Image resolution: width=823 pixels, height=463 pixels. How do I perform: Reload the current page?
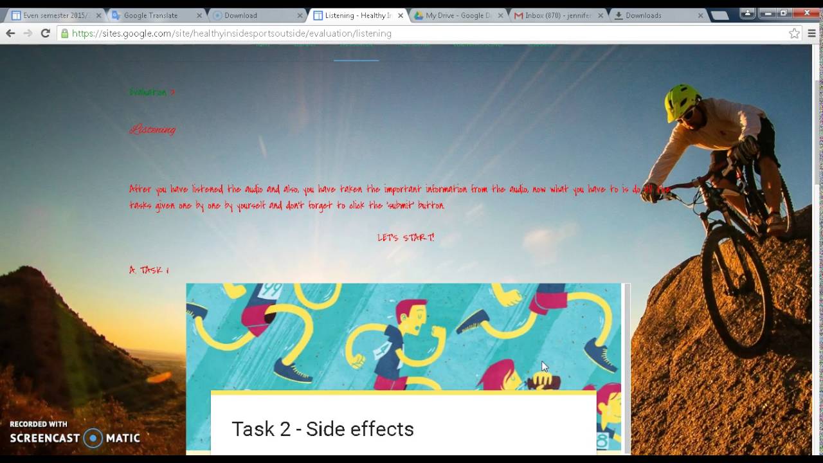45,33
